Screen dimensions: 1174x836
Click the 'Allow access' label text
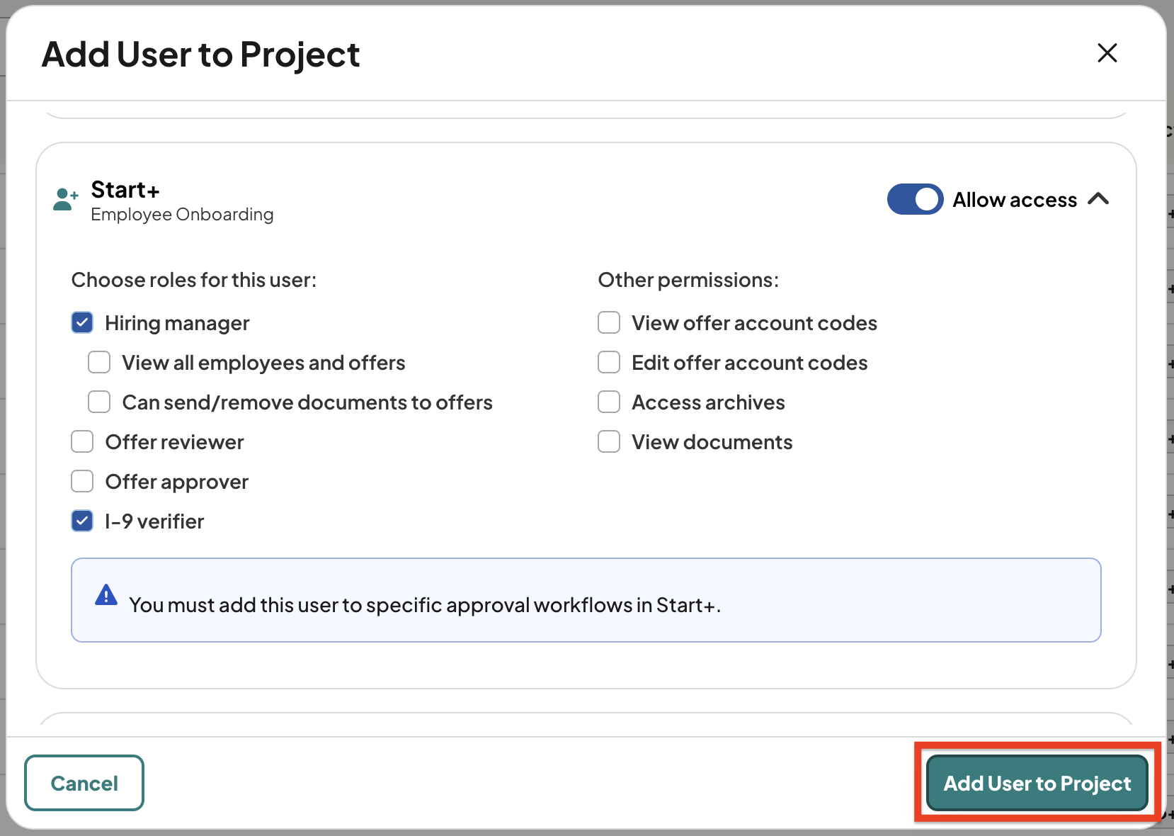1015,200
